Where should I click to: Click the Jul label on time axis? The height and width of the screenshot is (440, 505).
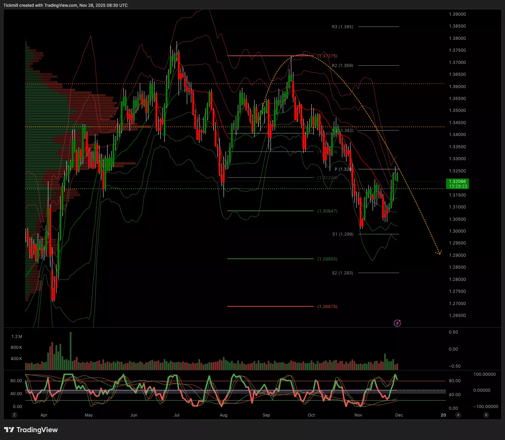pyautogui.click(x=176, y=415)
